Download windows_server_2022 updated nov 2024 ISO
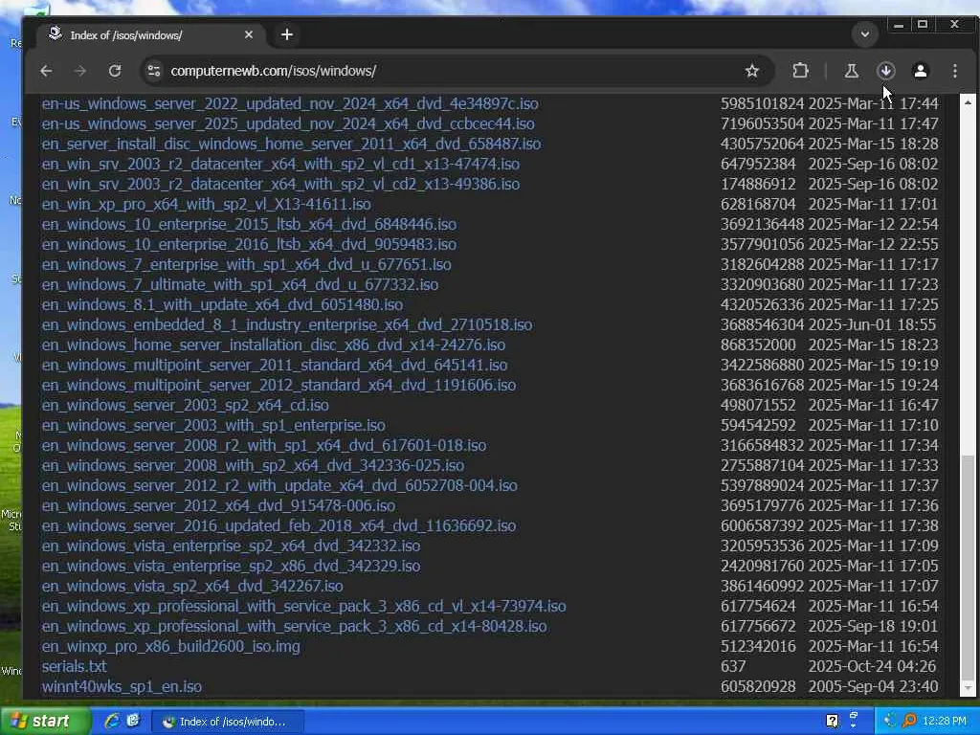 click(290, 103)
